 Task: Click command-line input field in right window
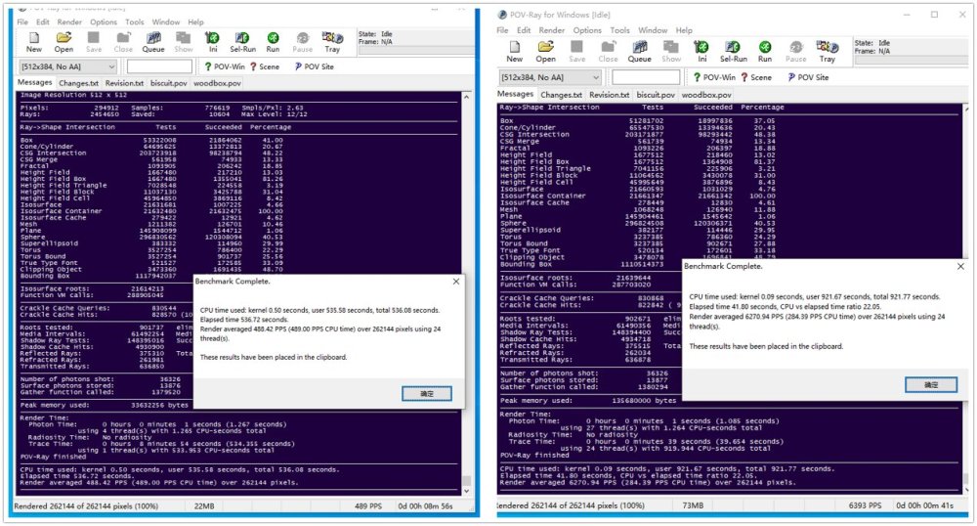[x=646, y=77]
